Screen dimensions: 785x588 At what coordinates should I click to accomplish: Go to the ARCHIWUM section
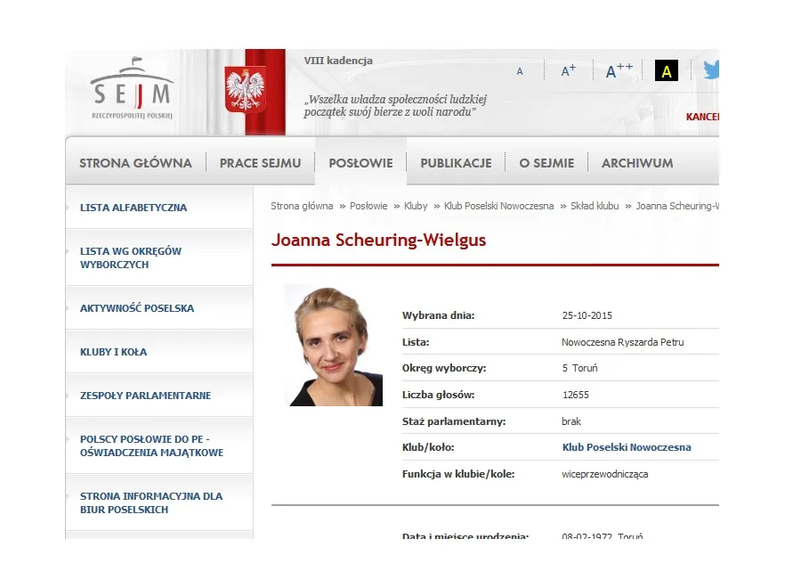(636, 163)
